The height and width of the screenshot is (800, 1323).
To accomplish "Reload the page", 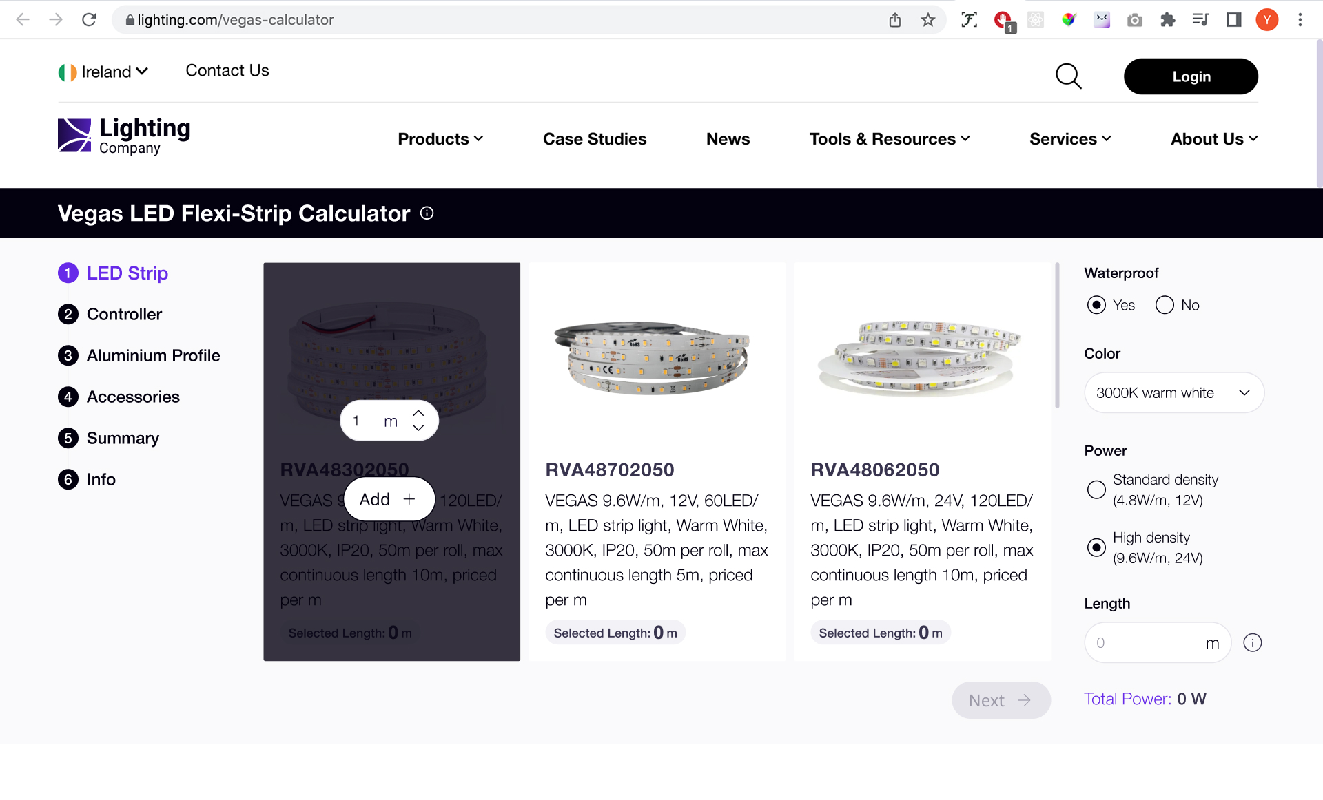I will click(x=89, y=20).
